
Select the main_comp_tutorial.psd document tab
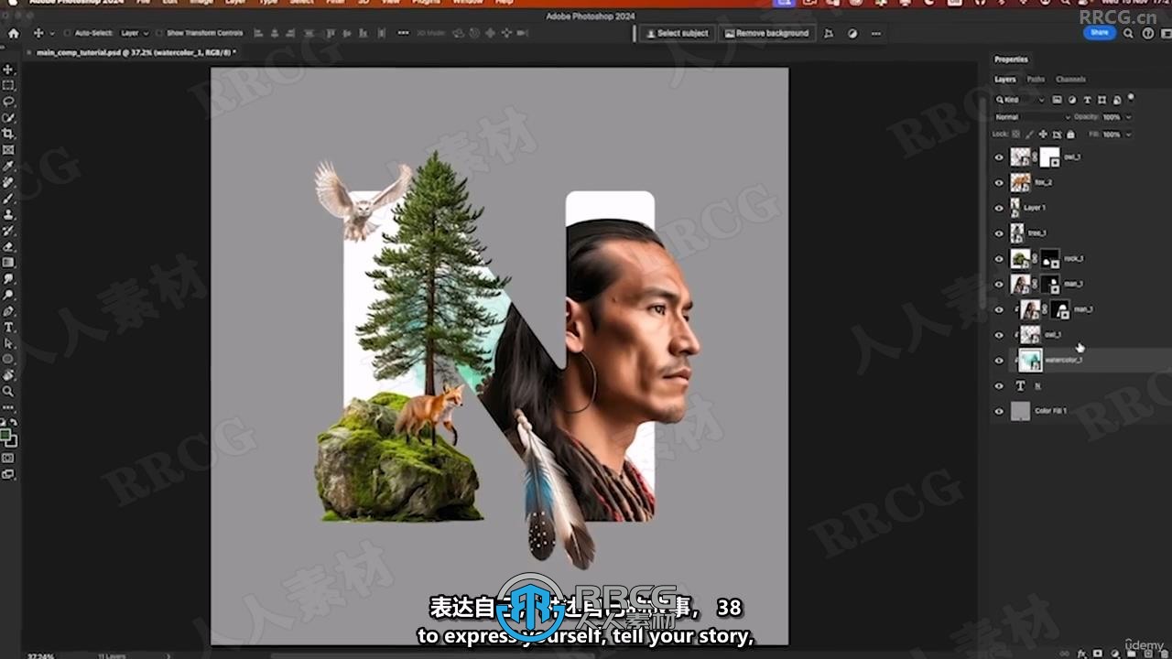tap(136, 52)
